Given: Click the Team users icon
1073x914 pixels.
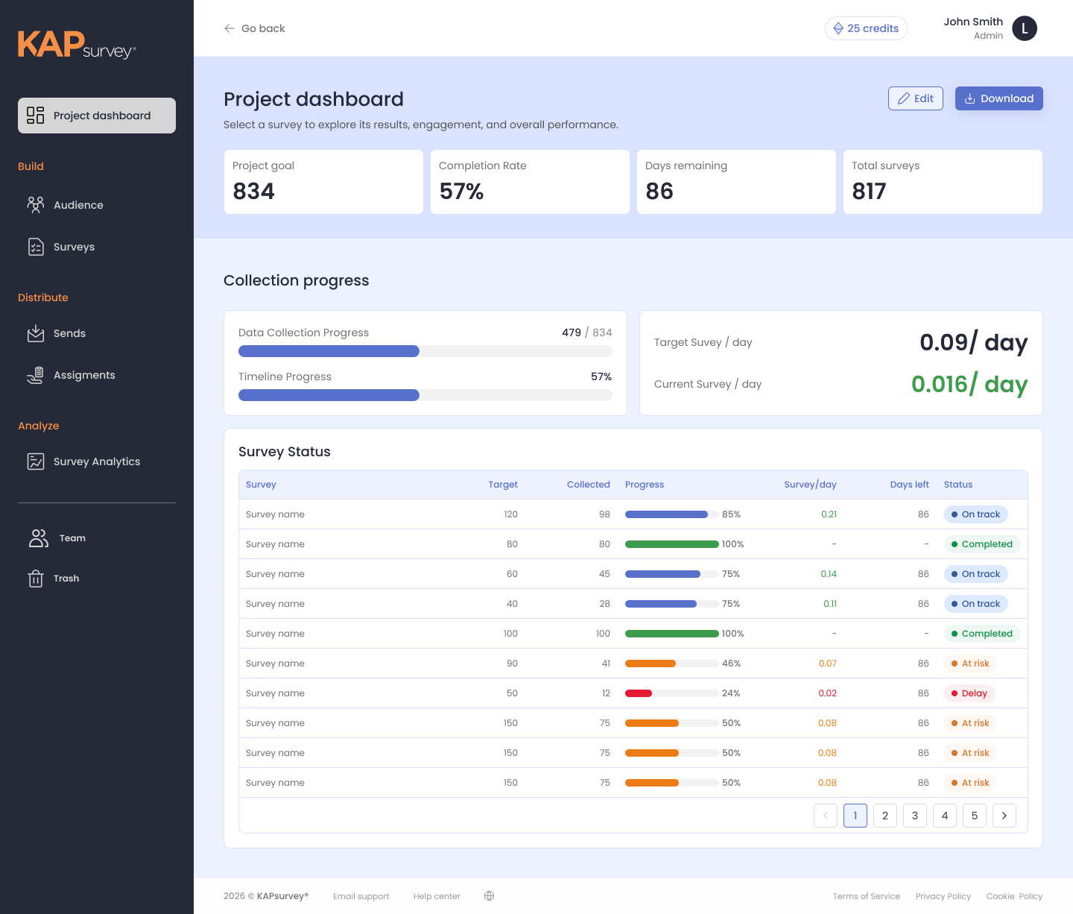Looking at the screenshot, I should pos(38,538).
